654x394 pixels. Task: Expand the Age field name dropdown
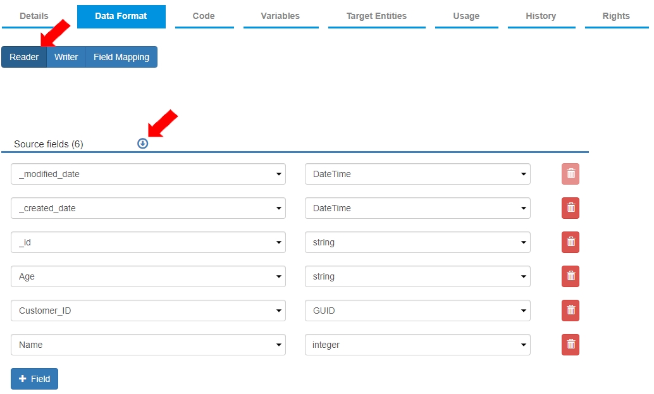pos(148,276)
